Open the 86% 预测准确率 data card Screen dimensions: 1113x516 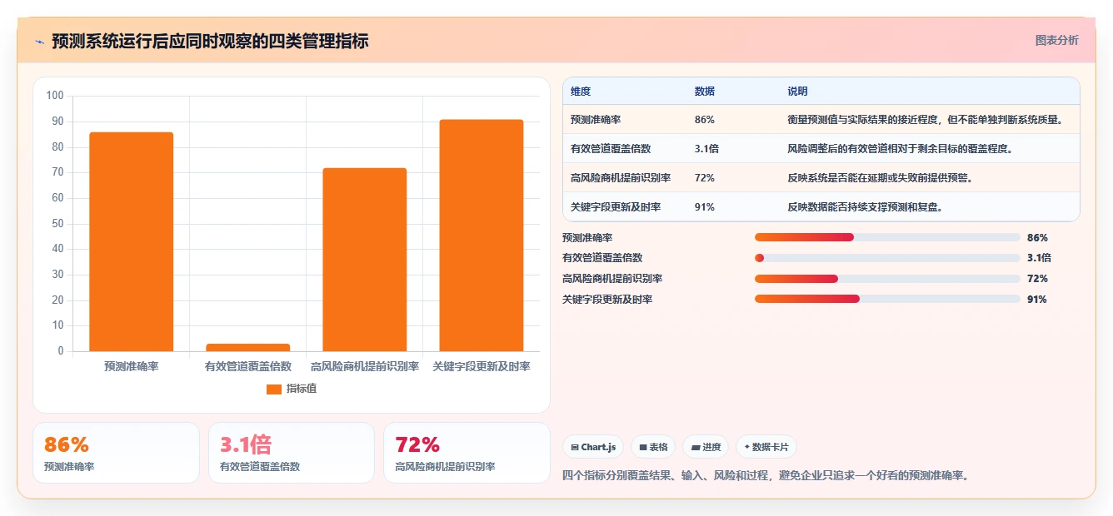click(x=116, y=453)
